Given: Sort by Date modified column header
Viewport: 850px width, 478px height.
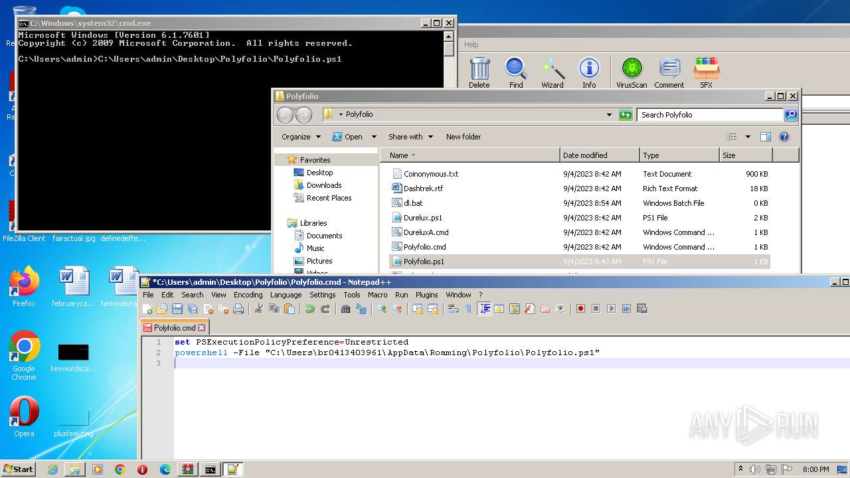Looking at the screenshot, I should [x=600, y=155].
